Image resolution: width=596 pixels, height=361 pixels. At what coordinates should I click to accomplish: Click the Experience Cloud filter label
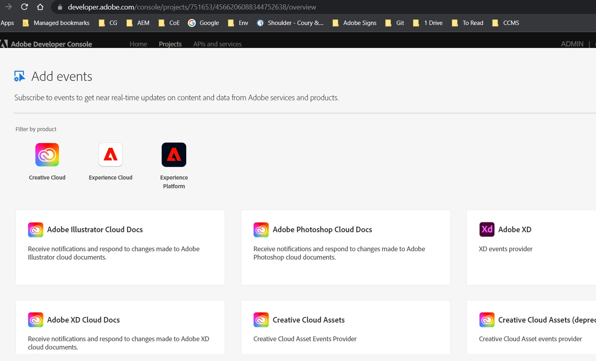111,178
